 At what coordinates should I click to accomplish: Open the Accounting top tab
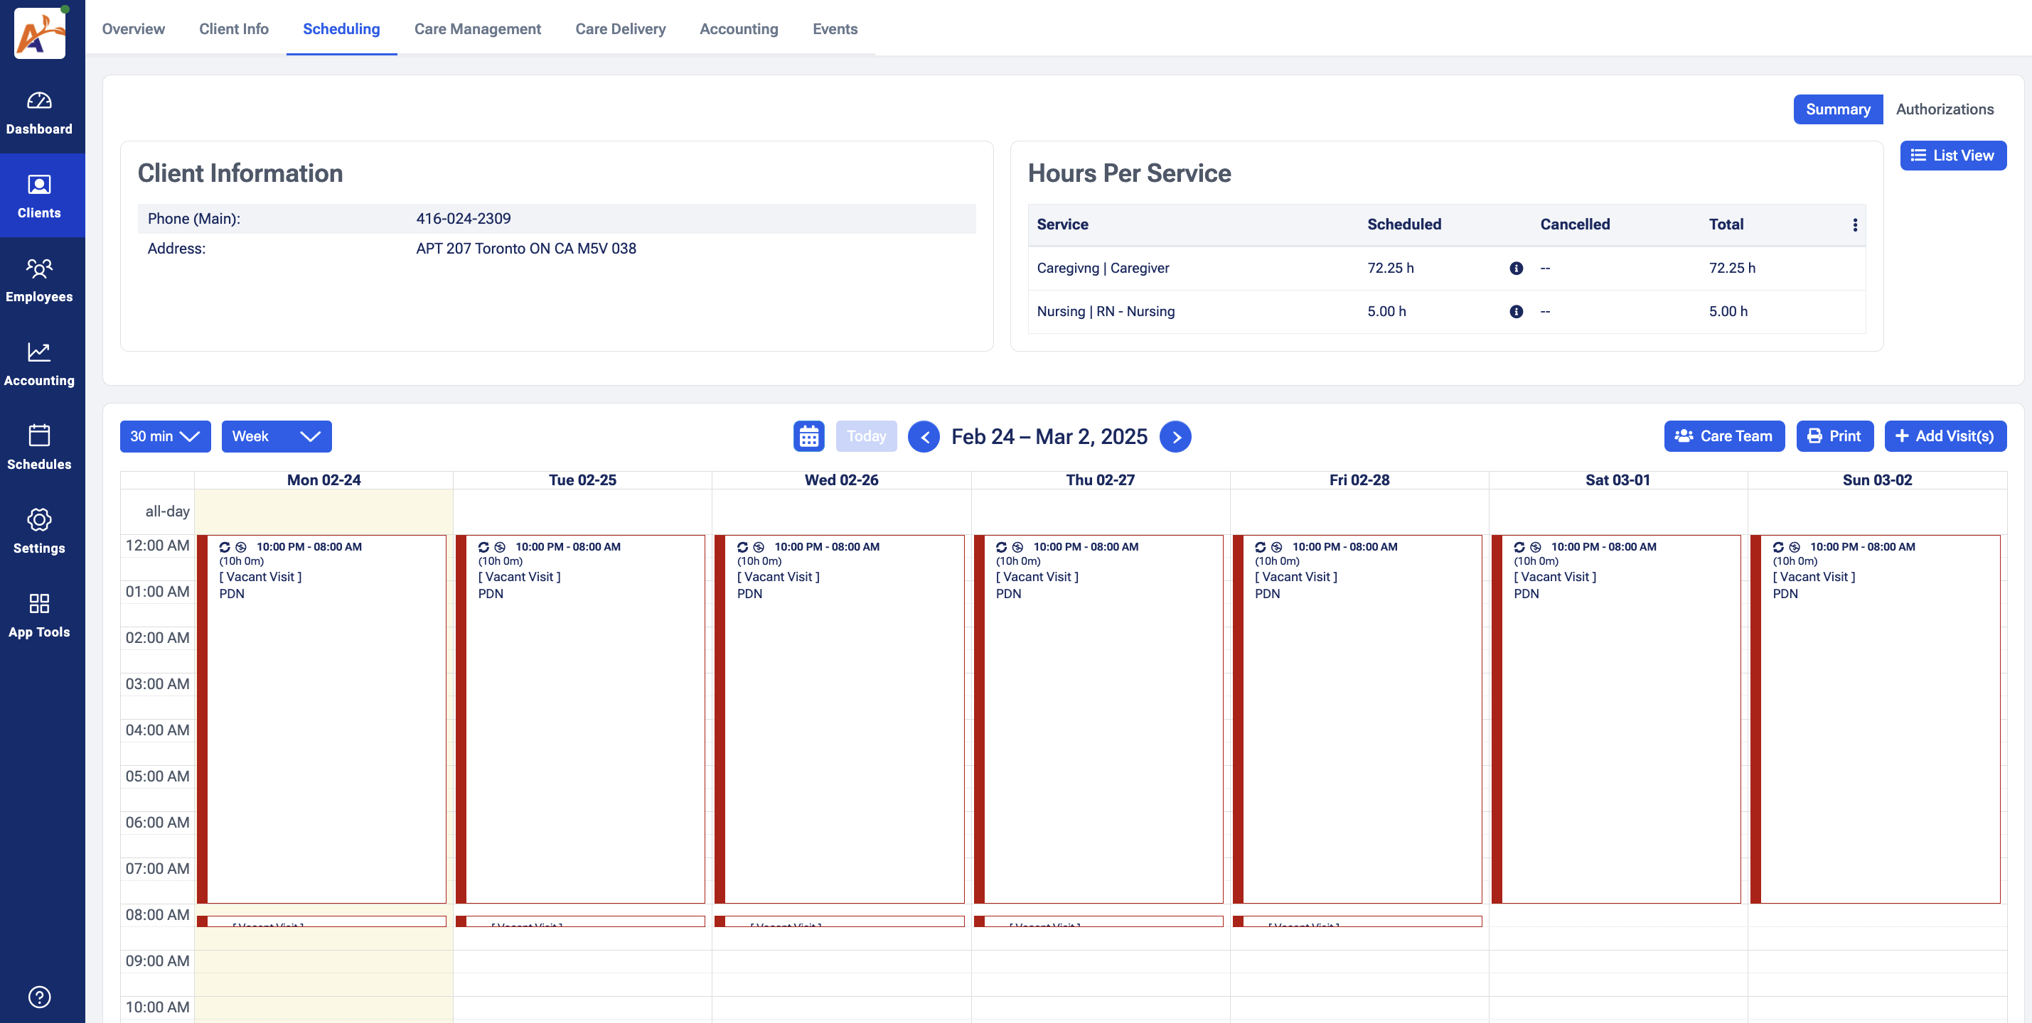click(738, 29)
